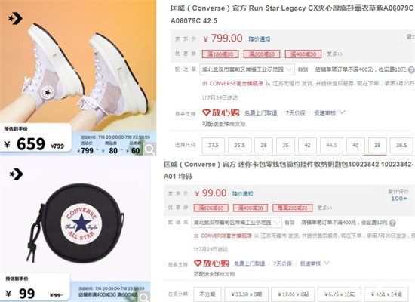Image resolution: width=415 pixels, height=302 pixels.
Task: Click the magnifier icon on the coin purse image
Action: pyautogui.click(x=145, y=297)
